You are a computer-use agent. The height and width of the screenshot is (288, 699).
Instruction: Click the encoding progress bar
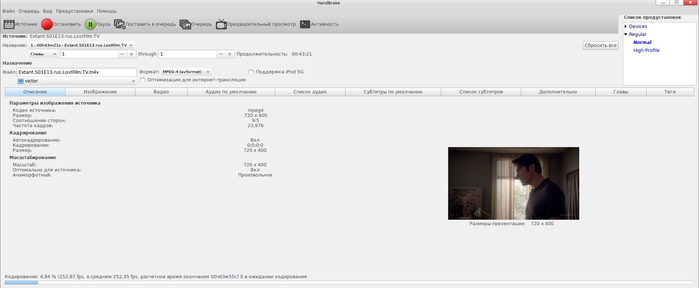349,283
